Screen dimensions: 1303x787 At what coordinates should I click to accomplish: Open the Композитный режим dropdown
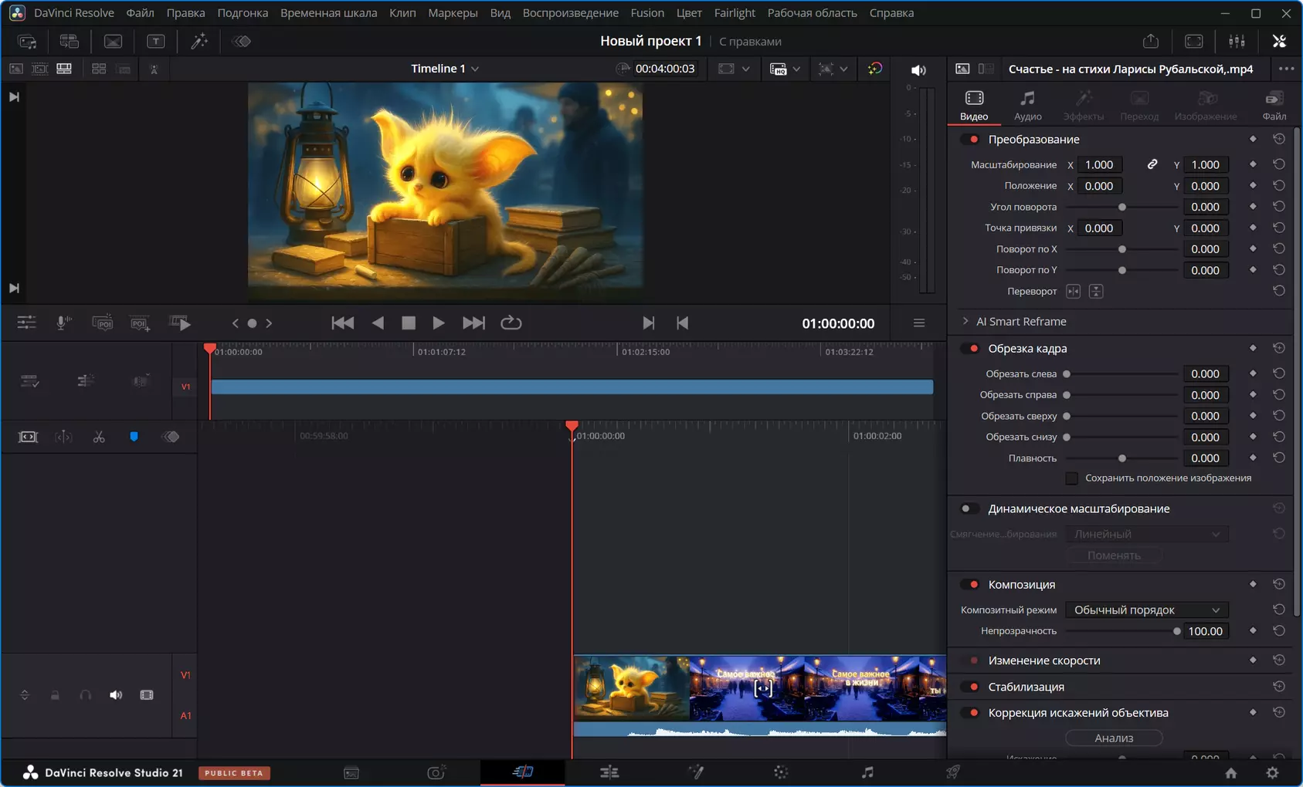(x=1147, y=610)
